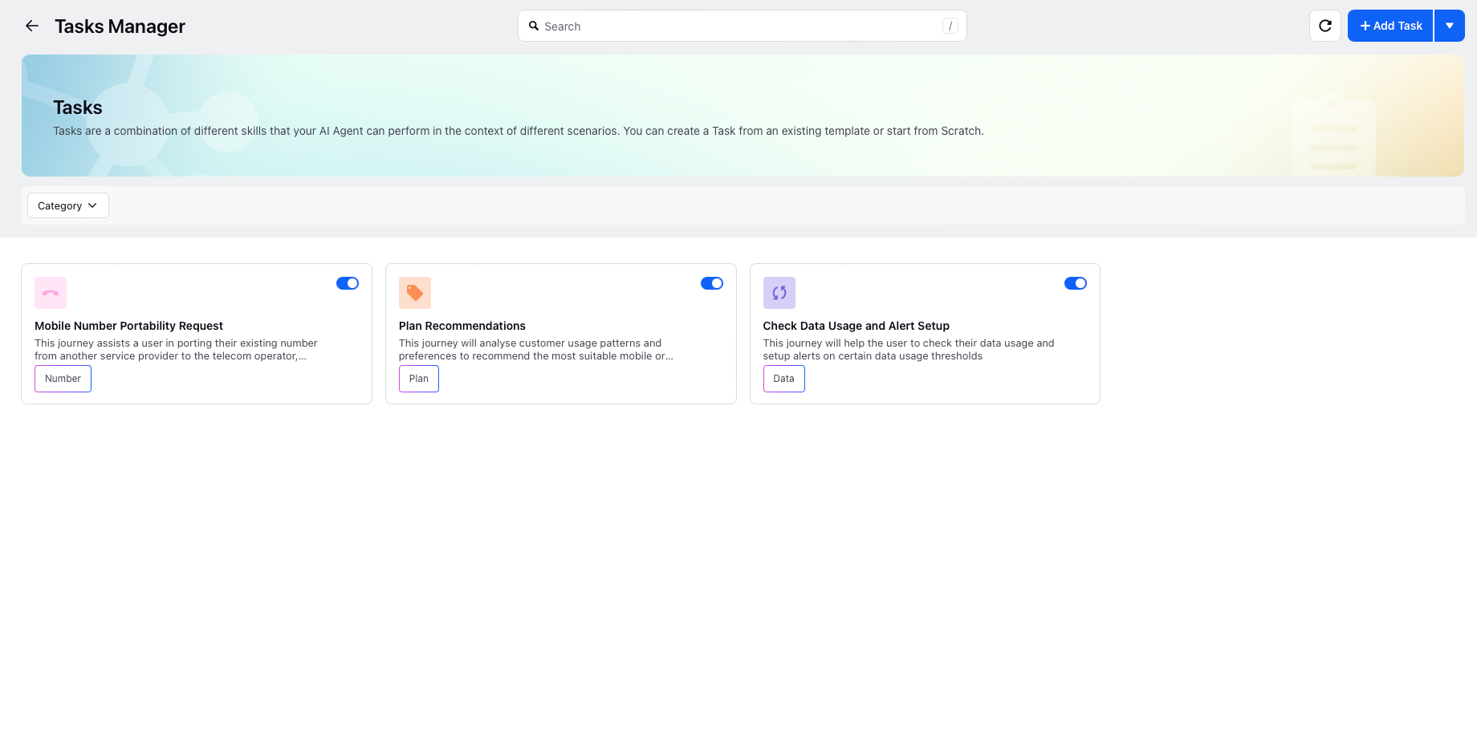Click the Plan category tag

(x=419, y=379)
